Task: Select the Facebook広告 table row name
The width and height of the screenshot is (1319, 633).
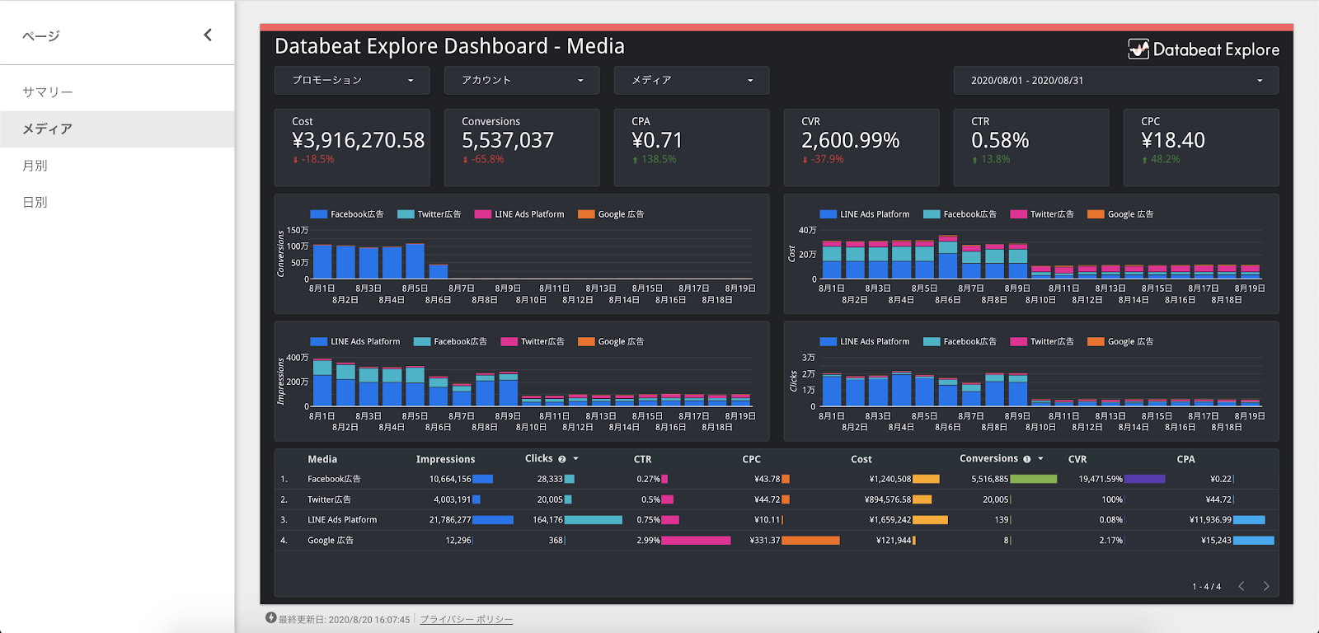Action: (334, 479)
